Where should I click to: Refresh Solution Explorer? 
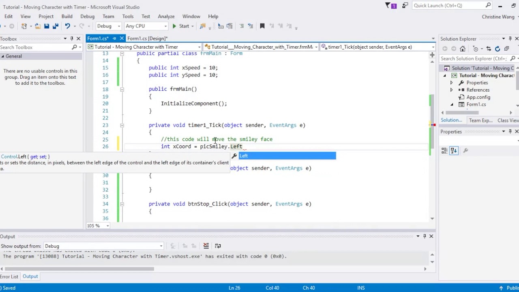[x=498, y=49]
